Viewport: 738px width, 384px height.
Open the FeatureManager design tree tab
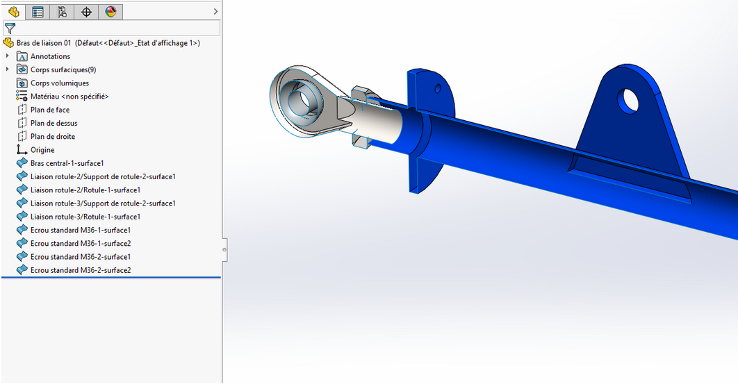(14, 12)
